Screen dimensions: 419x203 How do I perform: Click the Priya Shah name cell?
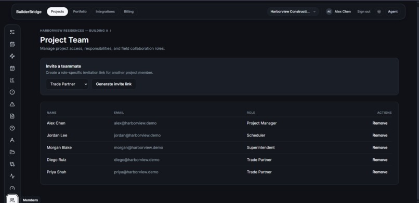(56, 172)
